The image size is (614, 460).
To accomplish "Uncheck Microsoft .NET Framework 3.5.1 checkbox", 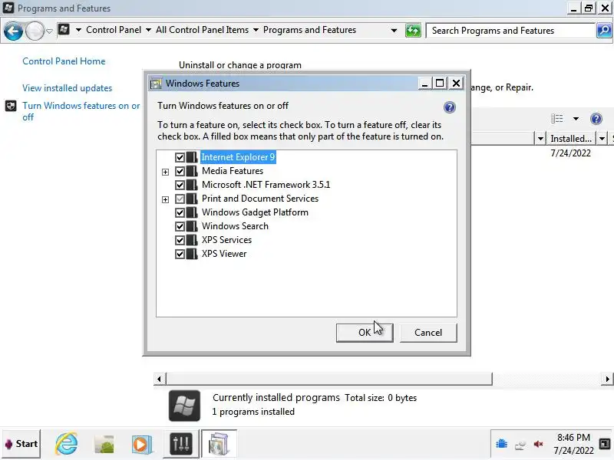I will tap(180, 185).
